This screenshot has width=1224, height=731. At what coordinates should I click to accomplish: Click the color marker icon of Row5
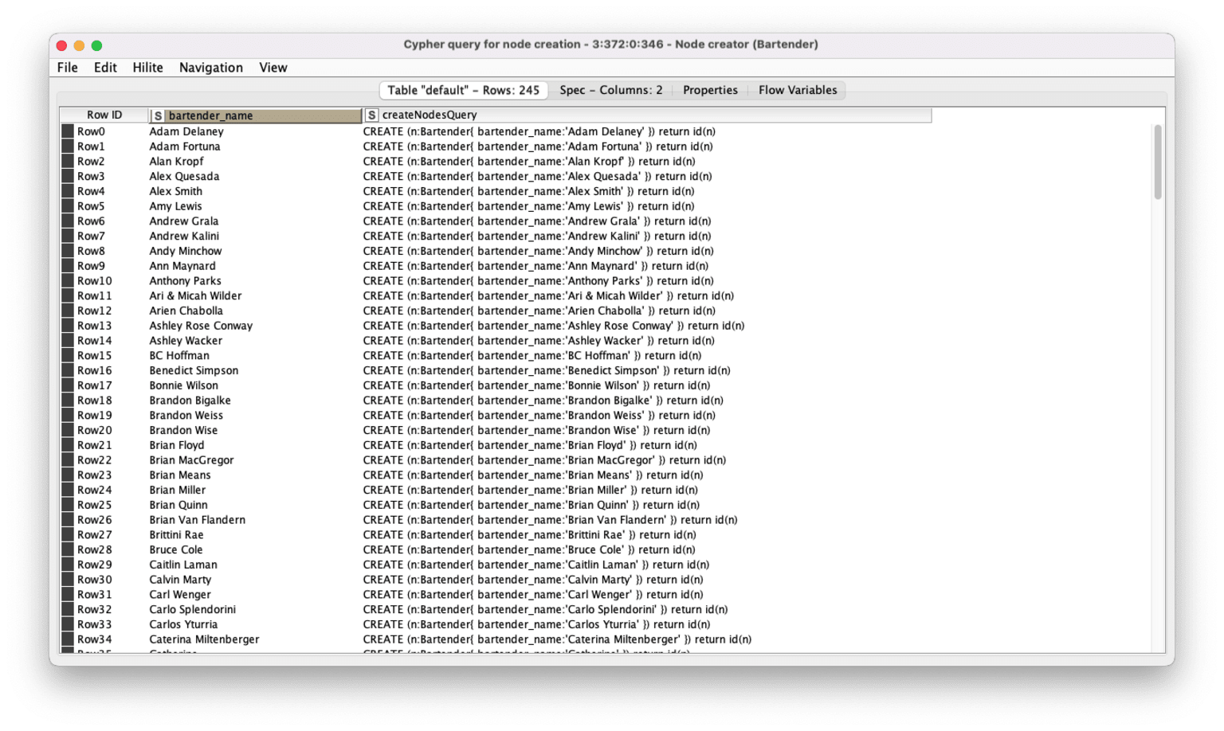68,206
